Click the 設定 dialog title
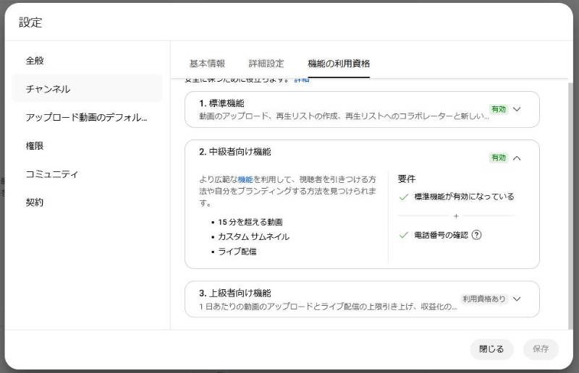579x373 pixels. 30,22
